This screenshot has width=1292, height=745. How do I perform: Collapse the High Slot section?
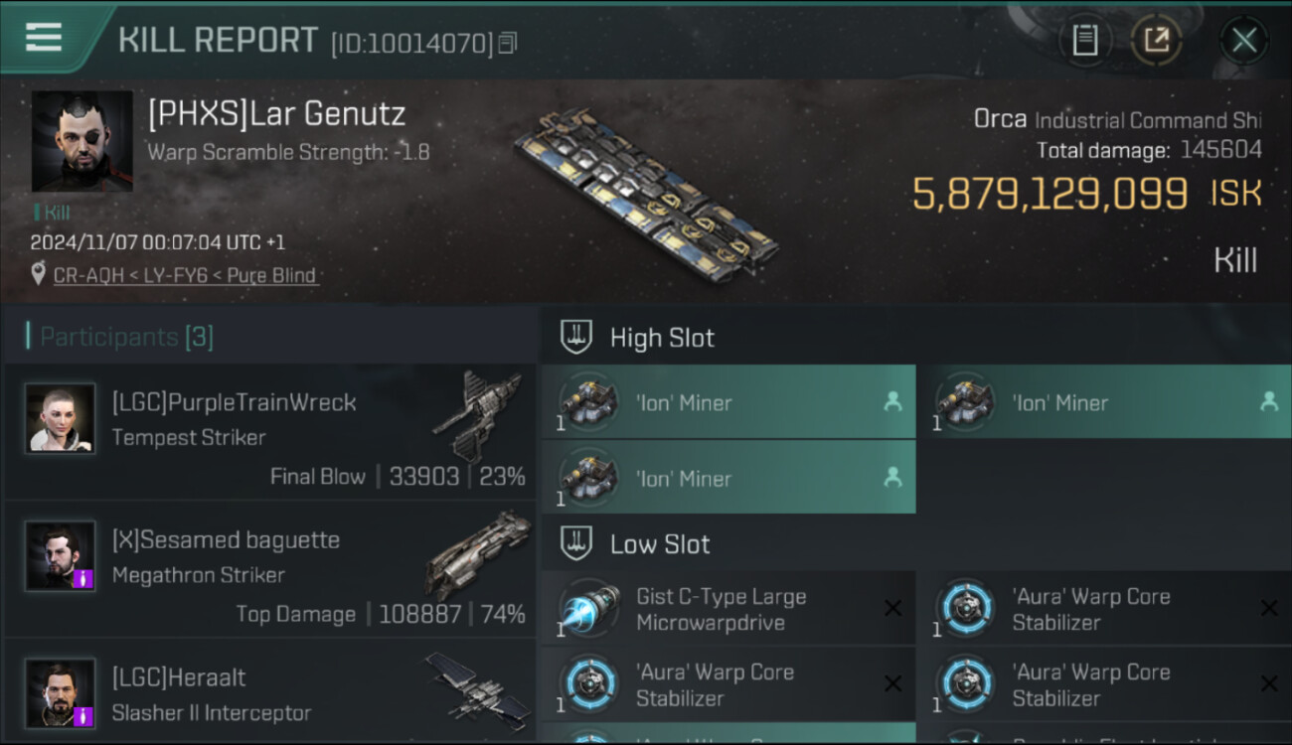coord(576,338)
